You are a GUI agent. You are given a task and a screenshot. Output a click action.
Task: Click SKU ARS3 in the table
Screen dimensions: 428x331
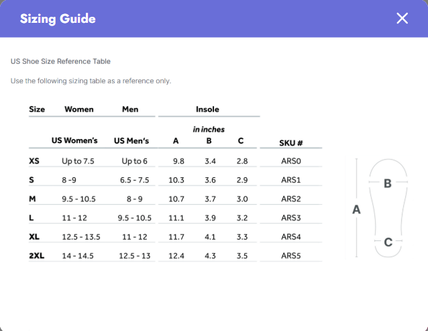[291, 218]
